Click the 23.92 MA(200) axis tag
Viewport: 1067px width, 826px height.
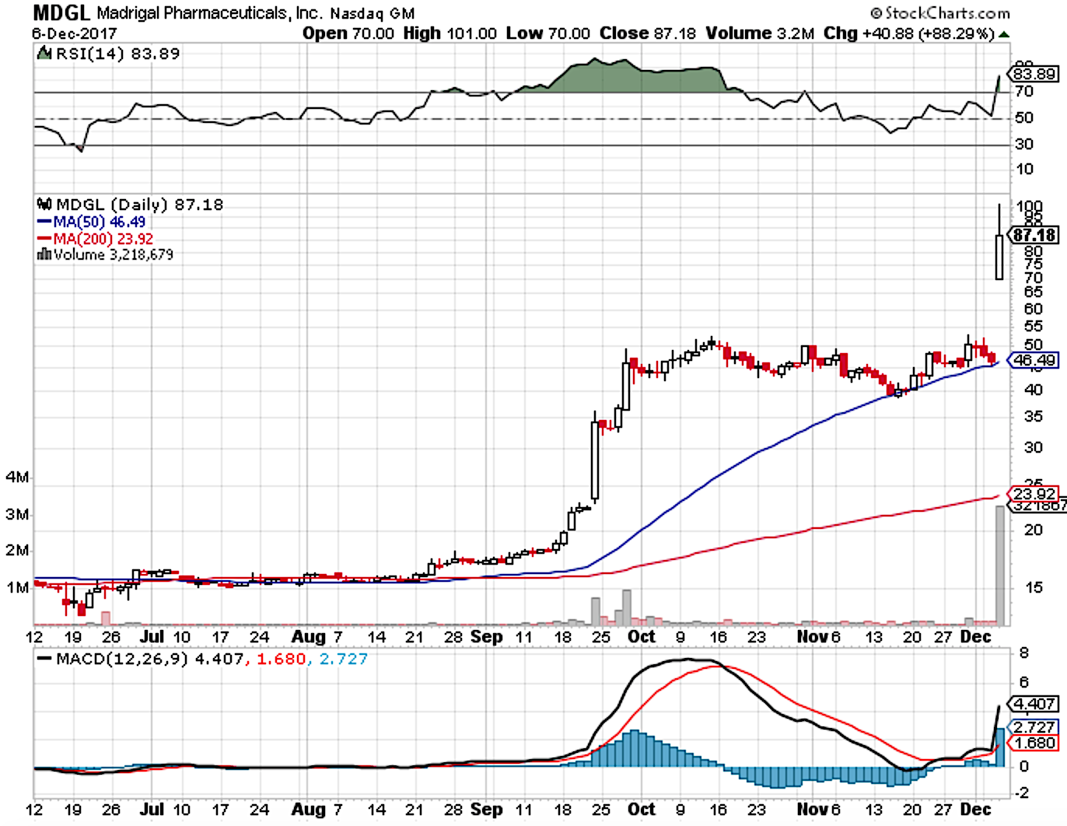[x=1034, y=494]
